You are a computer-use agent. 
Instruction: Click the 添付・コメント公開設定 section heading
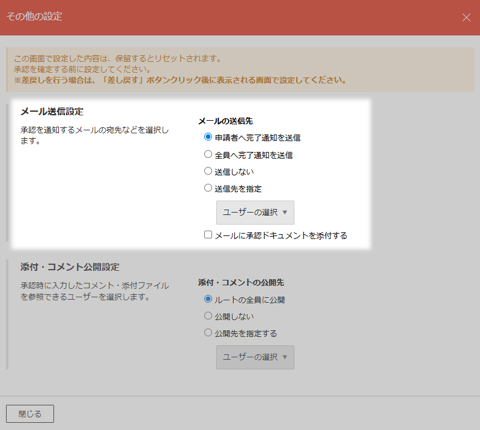tap(70, 267)
